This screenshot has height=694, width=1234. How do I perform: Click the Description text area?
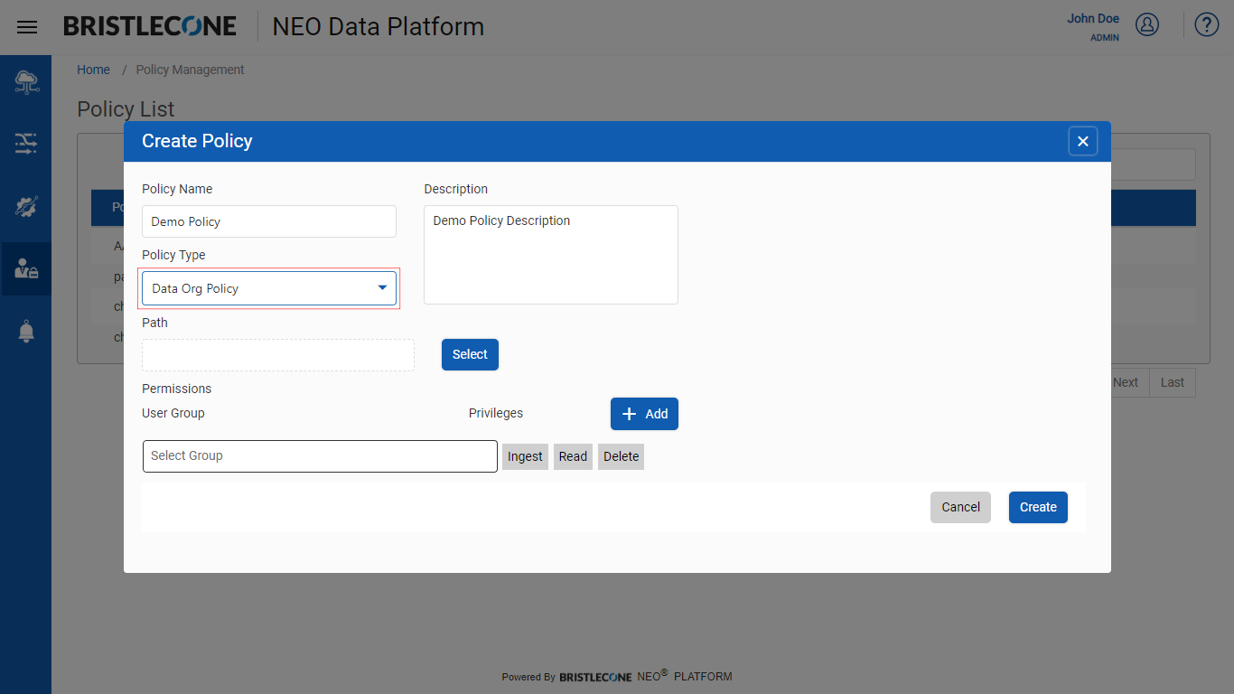click(x=551, y=255)
